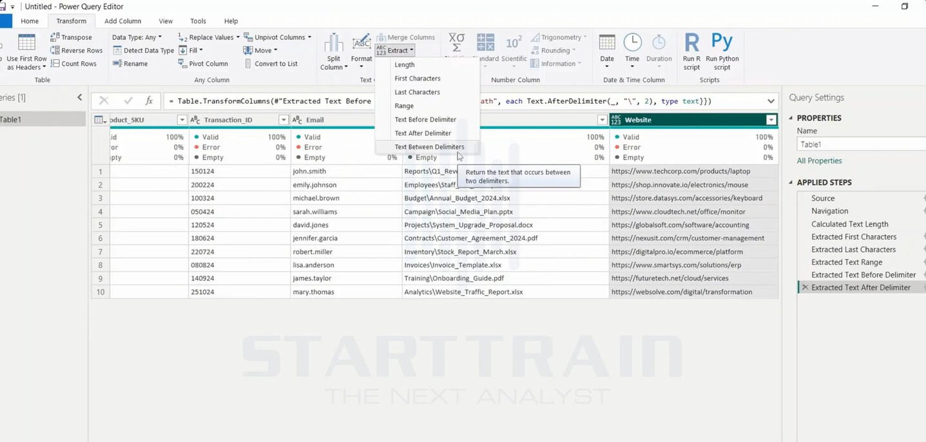Switch to the Home tab

click(30, 21)
